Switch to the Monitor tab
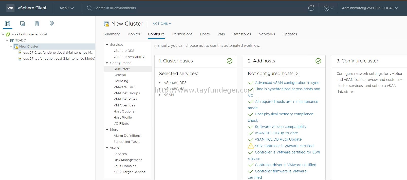407x180 pixels. click(x=134, y=34)
